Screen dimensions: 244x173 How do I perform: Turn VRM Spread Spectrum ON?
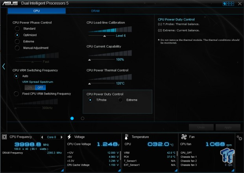coord(30,87)
